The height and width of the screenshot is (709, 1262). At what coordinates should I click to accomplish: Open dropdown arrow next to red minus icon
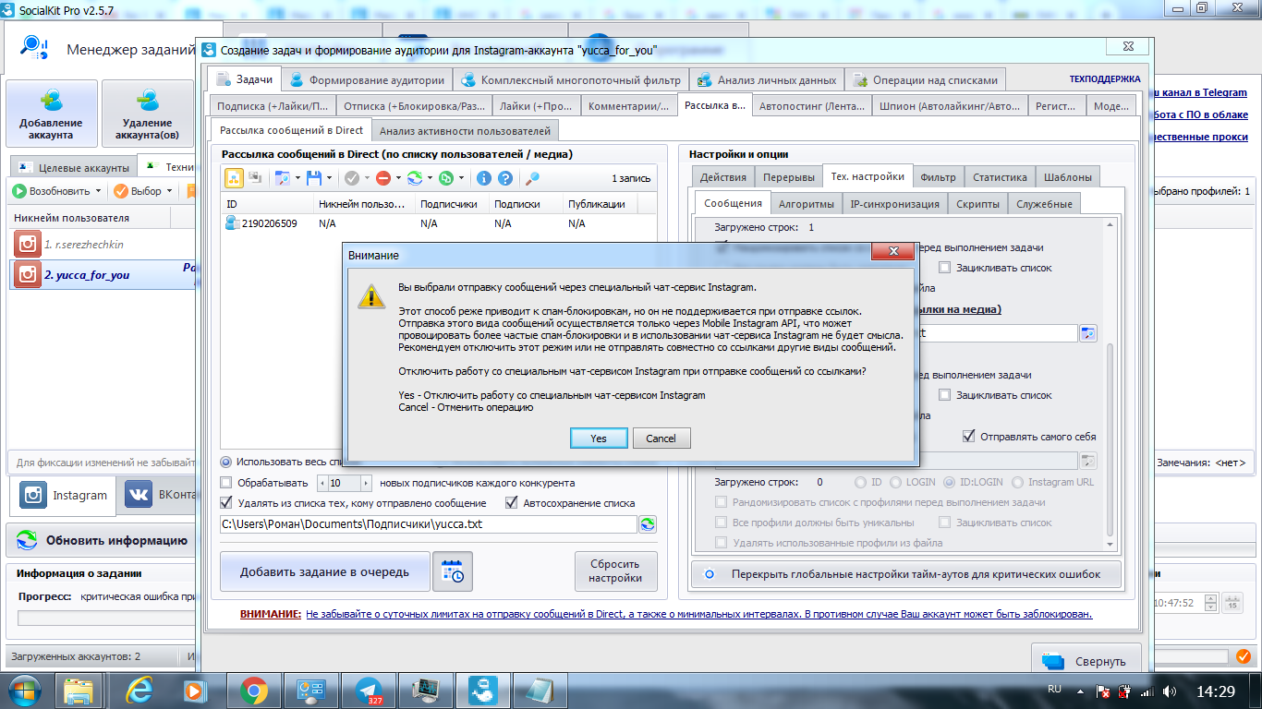coord(398,178)
